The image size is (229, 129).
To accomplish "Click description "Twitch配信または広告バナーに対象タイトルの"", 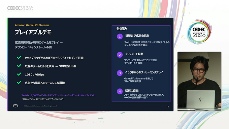I will [147, 42].
